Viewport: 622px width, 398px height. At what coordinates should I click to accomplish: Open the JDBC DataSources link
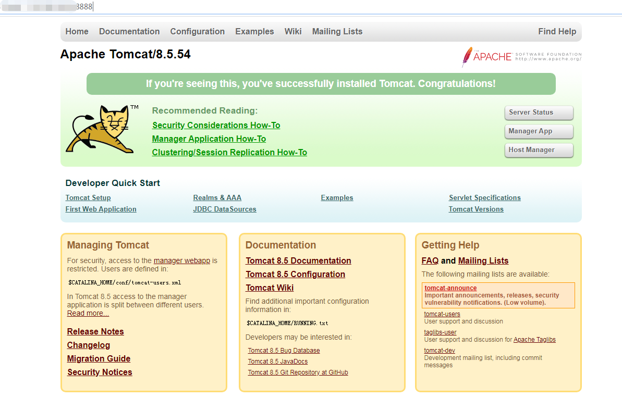[x=225, y=209]
